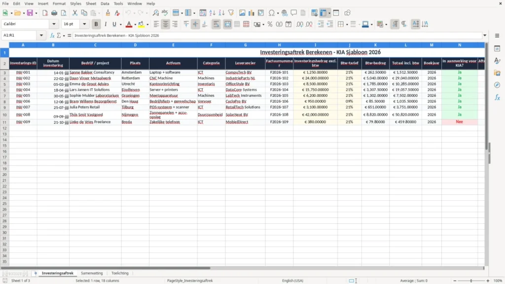Click Sort Descending icon
The image size is (505, 284).
point(221,13)
